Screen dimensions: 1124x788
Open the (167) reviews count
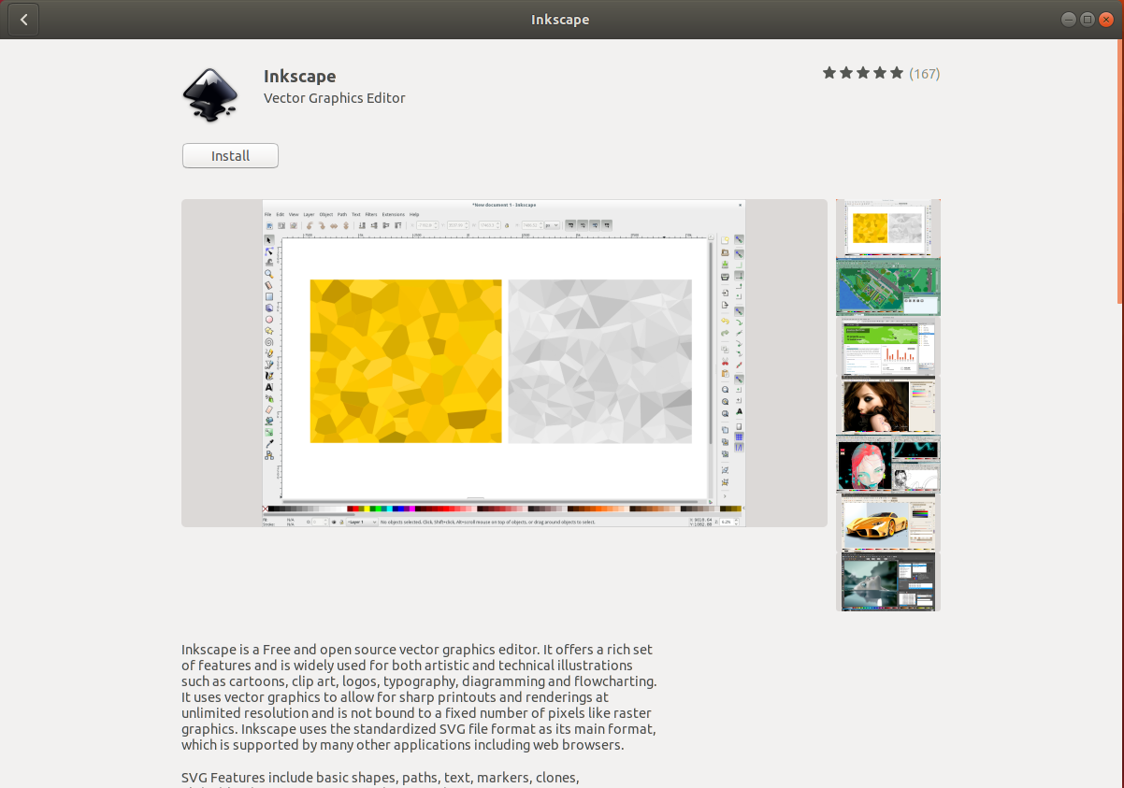point(925,73)
